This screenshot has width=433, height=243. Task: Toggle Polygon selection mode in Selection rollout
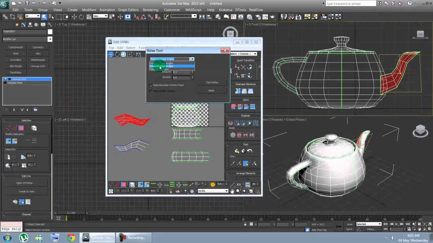pos(21,128)
